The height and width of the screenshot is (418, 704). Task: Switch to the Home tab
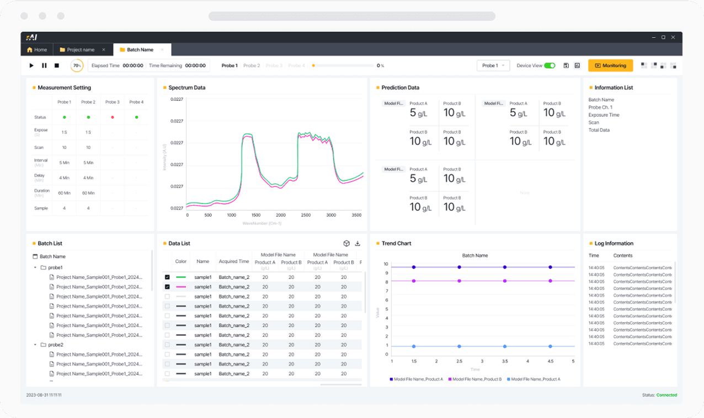[x=37, y=50]
